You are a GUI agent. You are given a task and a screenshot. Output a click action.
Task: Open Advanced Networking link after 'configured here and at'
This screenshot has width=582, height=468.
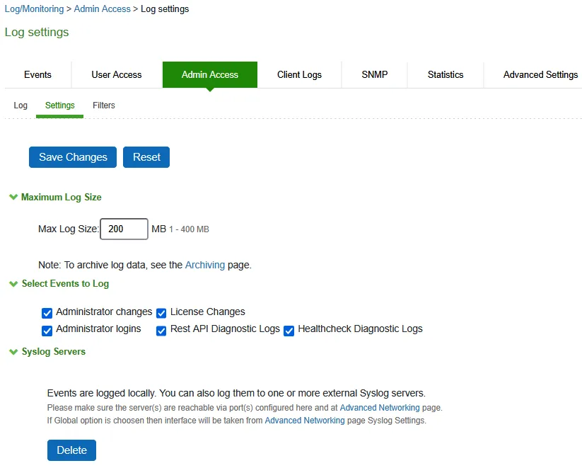pos(380,408)
